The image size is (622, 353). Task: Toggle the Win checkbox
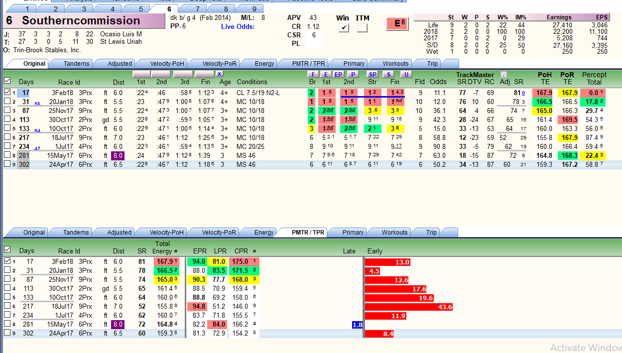point(343,28)
